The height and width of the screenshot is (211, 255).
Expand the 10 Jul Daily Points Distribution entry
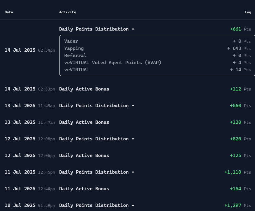click(x=133, y=205)
